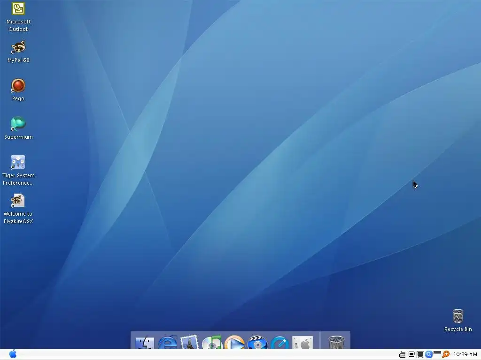Click the gray bar tray icon
The image size is (481, 360).
(x=437, y=353)
